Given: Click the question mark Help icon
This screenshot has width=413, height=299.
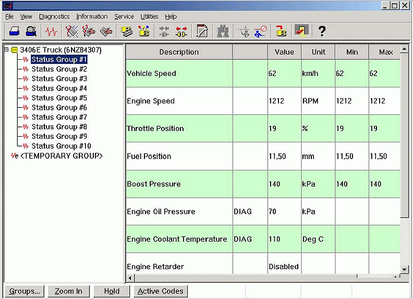Looking at the screenshot, I should coord(322,31).
